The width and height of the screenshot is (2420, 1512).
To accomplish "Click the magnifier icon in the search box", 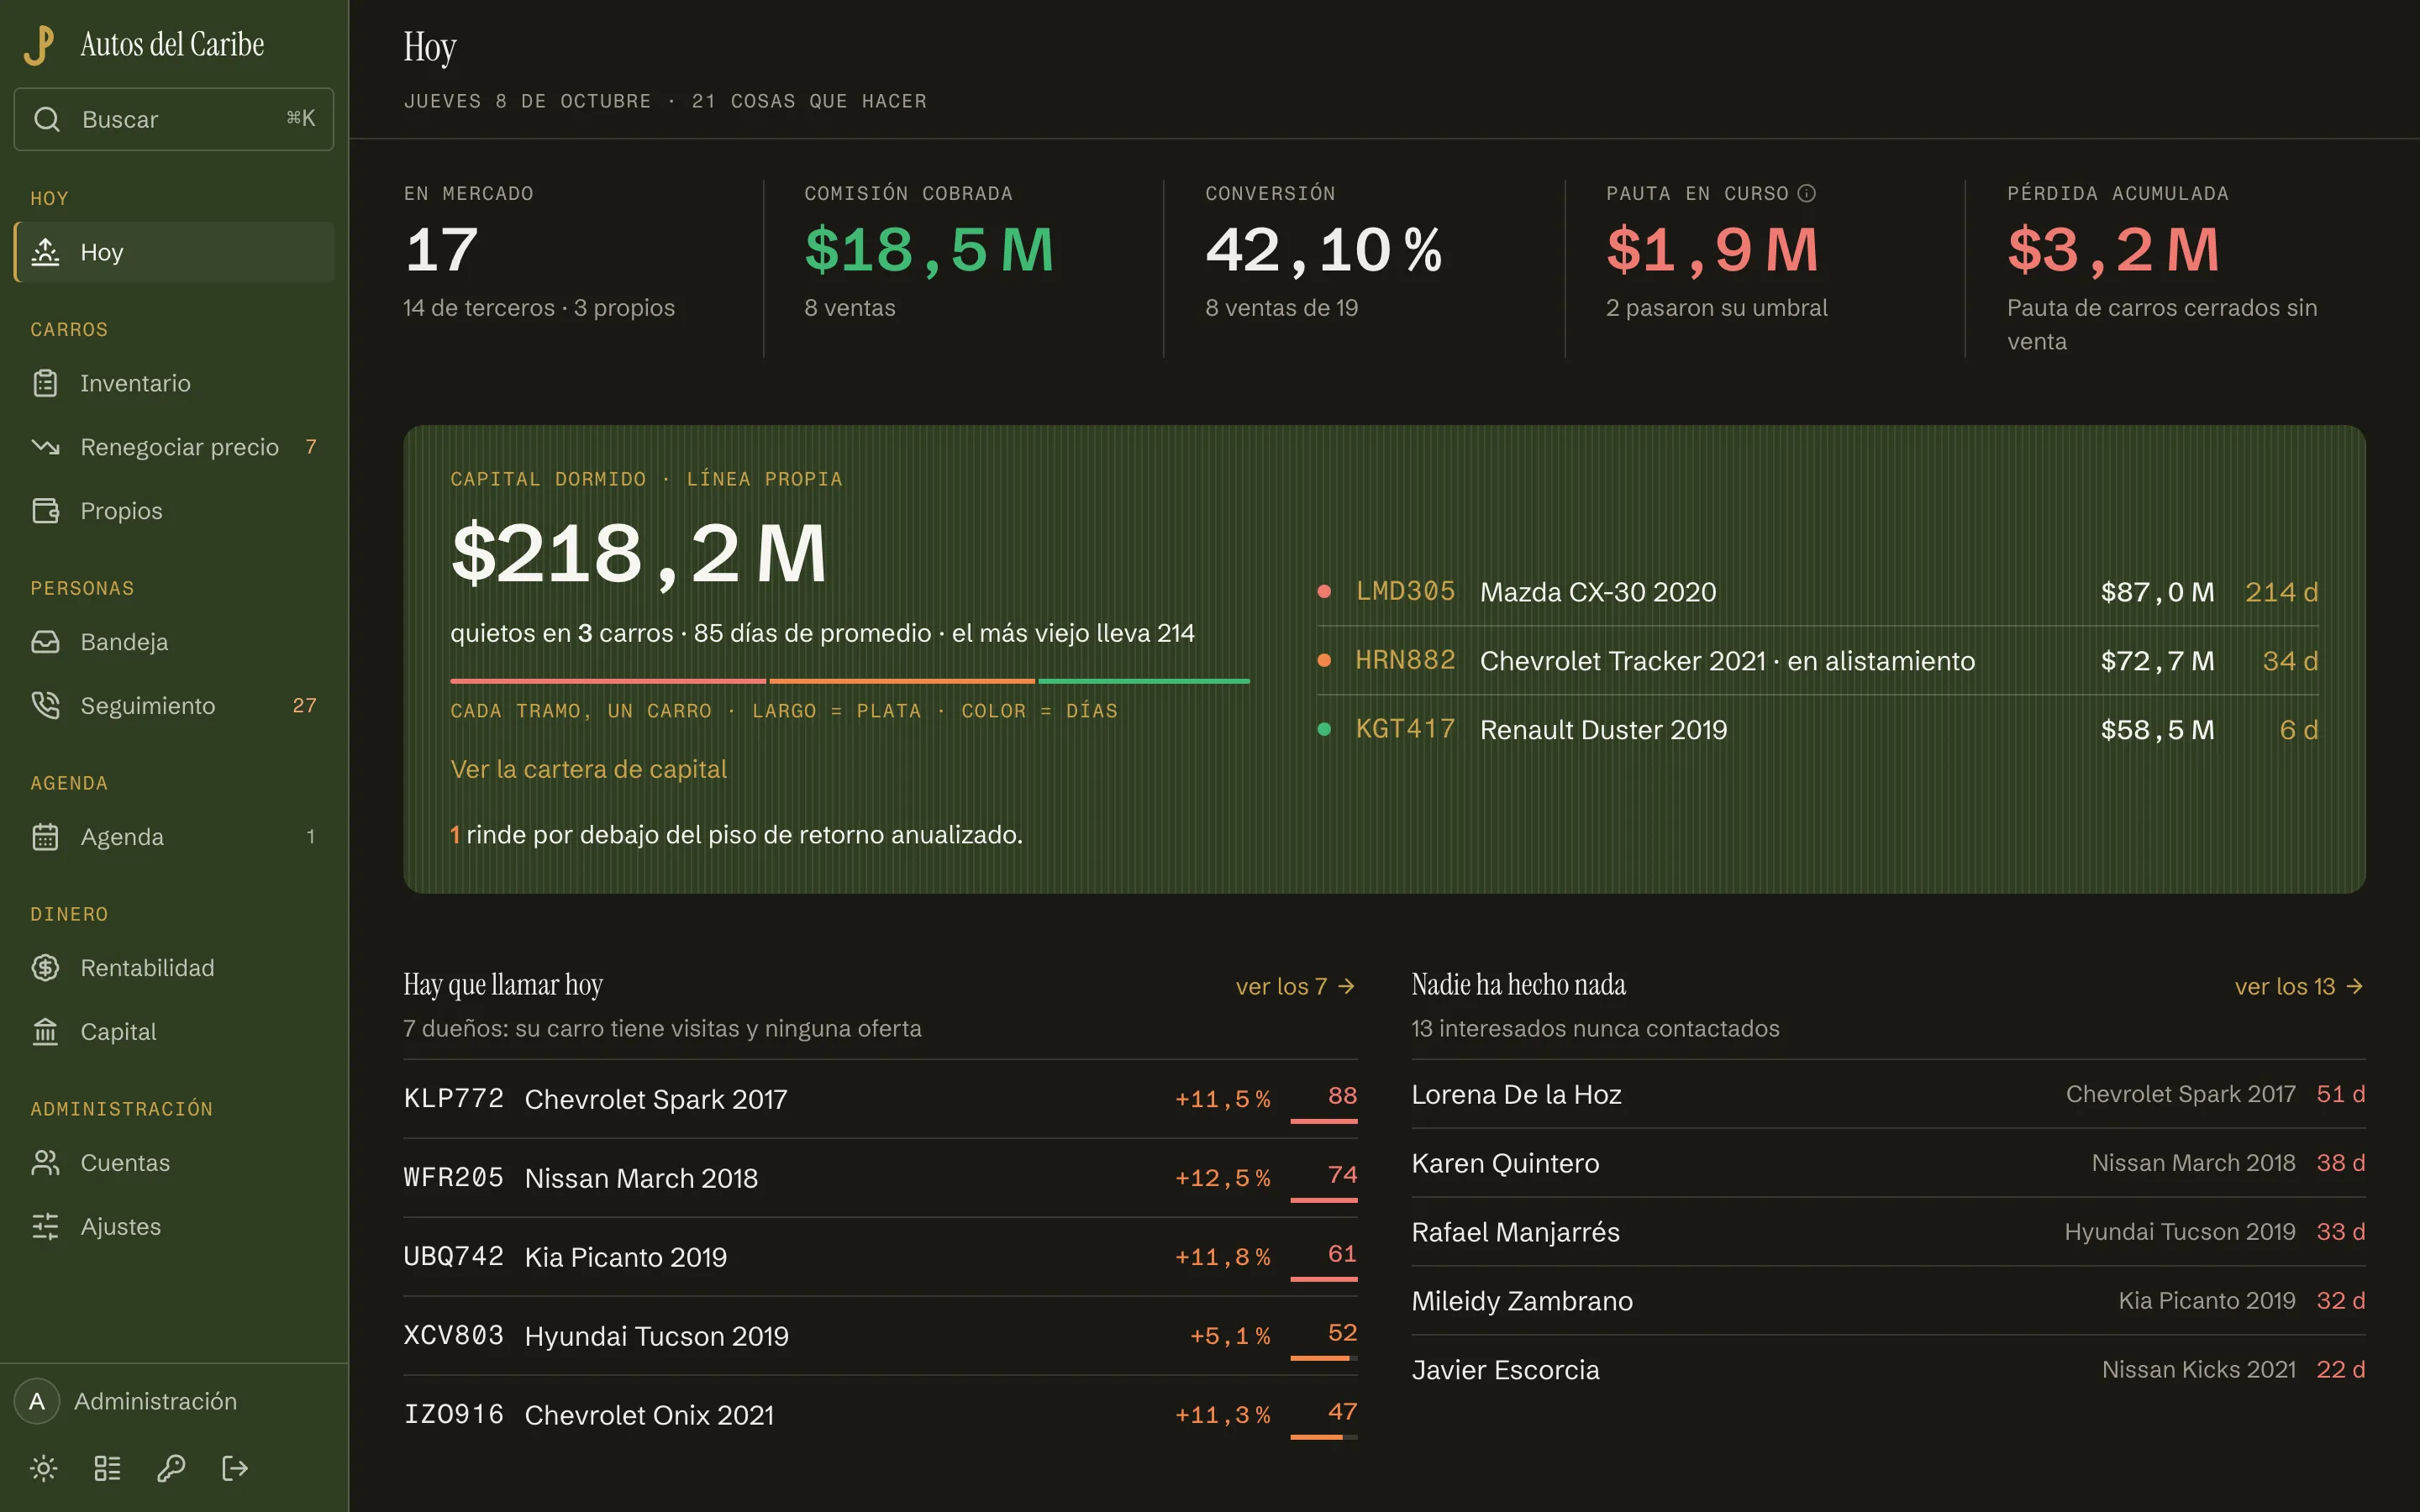I will (46, 119).
